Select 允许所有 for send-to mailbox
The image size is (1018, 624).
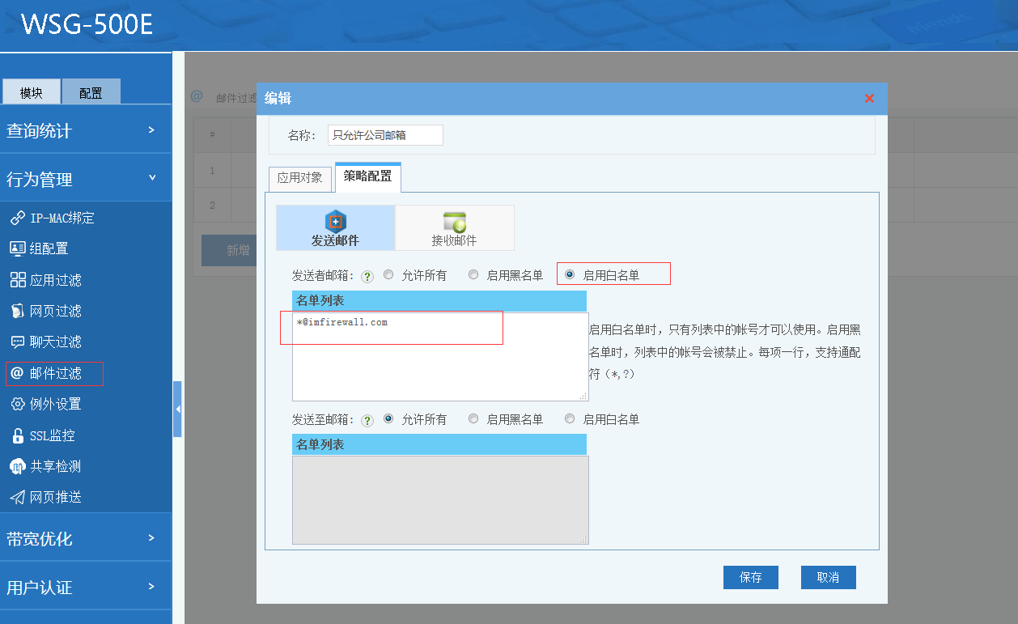coord(388,418)
